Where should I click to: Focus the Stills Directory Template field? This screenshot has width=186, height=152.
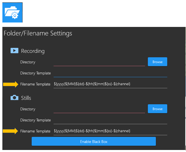click(110, 120)
